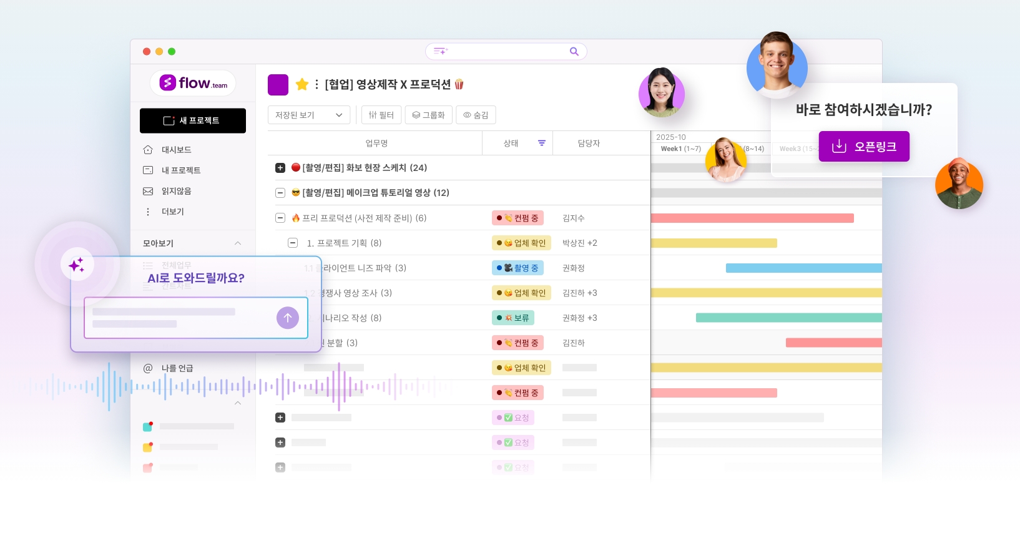Collapse the 메이크업 튜토리얼 영상 (12) group
This screenshot has width=1020, height=533.
coord(280,193)
